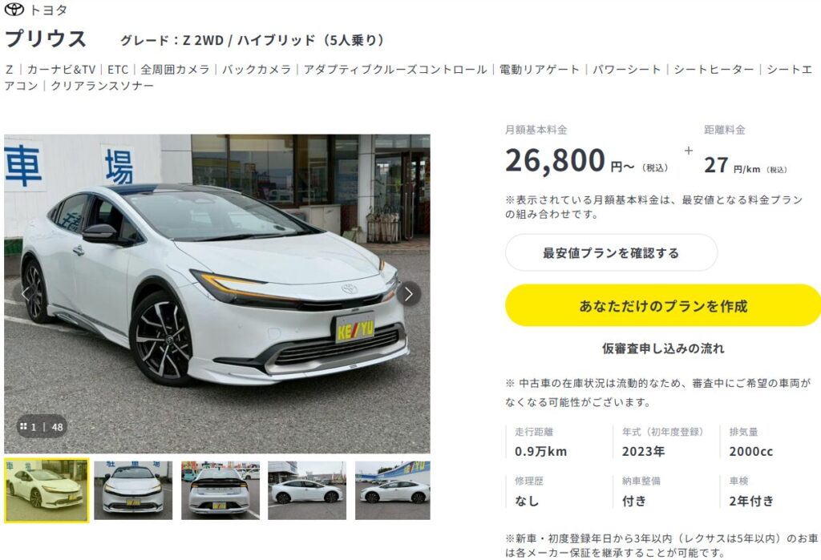Click the main Prius photo
The height and width of the screenshot is (560, 821).
[217, 293]
